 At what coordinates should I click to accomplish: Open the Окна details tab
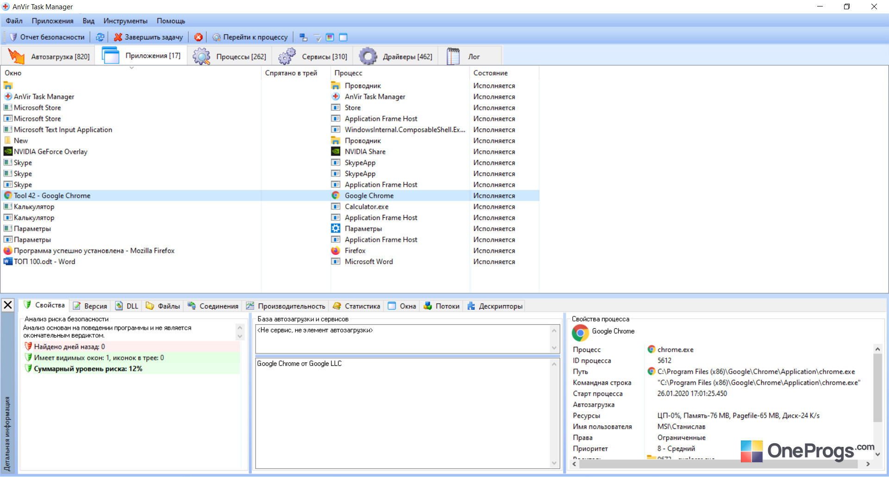402,306
